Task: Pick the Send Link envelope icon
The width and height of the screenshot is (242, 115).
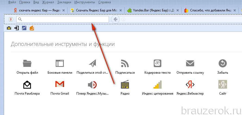Action: tap(190, 63)
